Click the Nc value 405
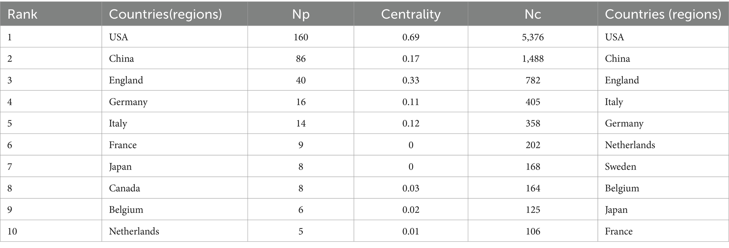This screenshot has height=248, width=729. coord(533,102)
